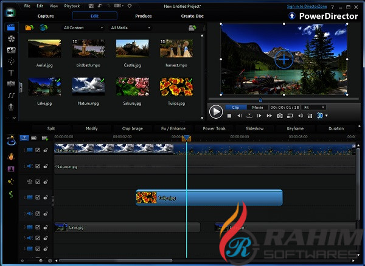Open Fix / Enhance

(173, 128)
